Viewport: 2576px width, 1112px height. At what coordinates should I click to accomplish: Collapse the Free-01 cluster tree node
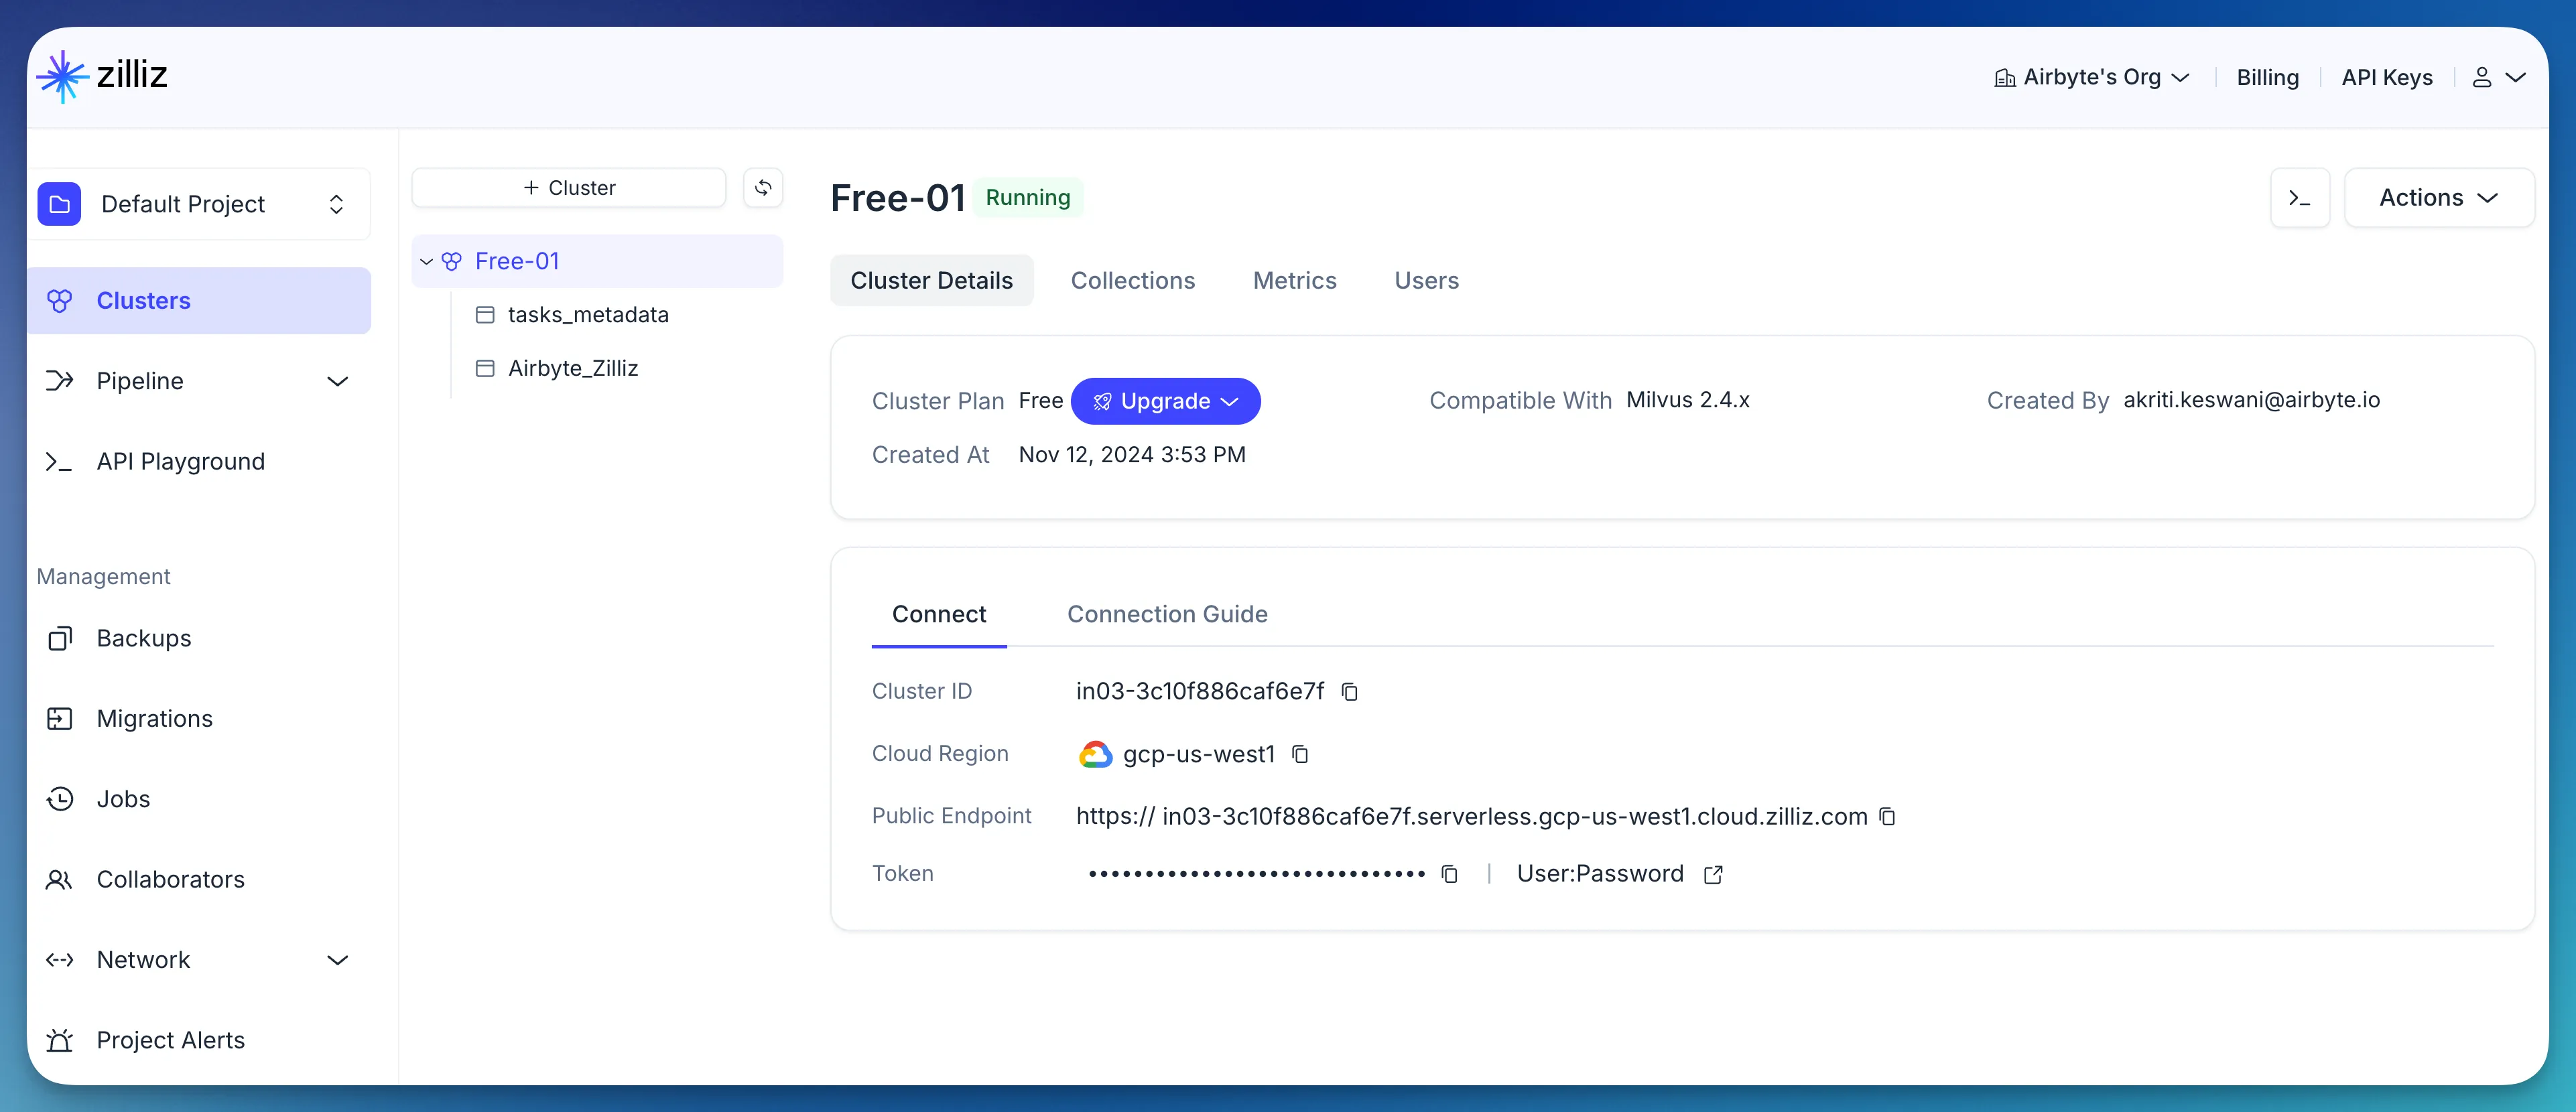[x=426, y=262]
